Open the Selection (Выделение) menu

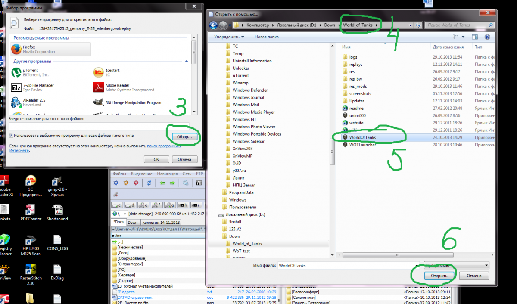pyautogui.click(x=141, y=174)
